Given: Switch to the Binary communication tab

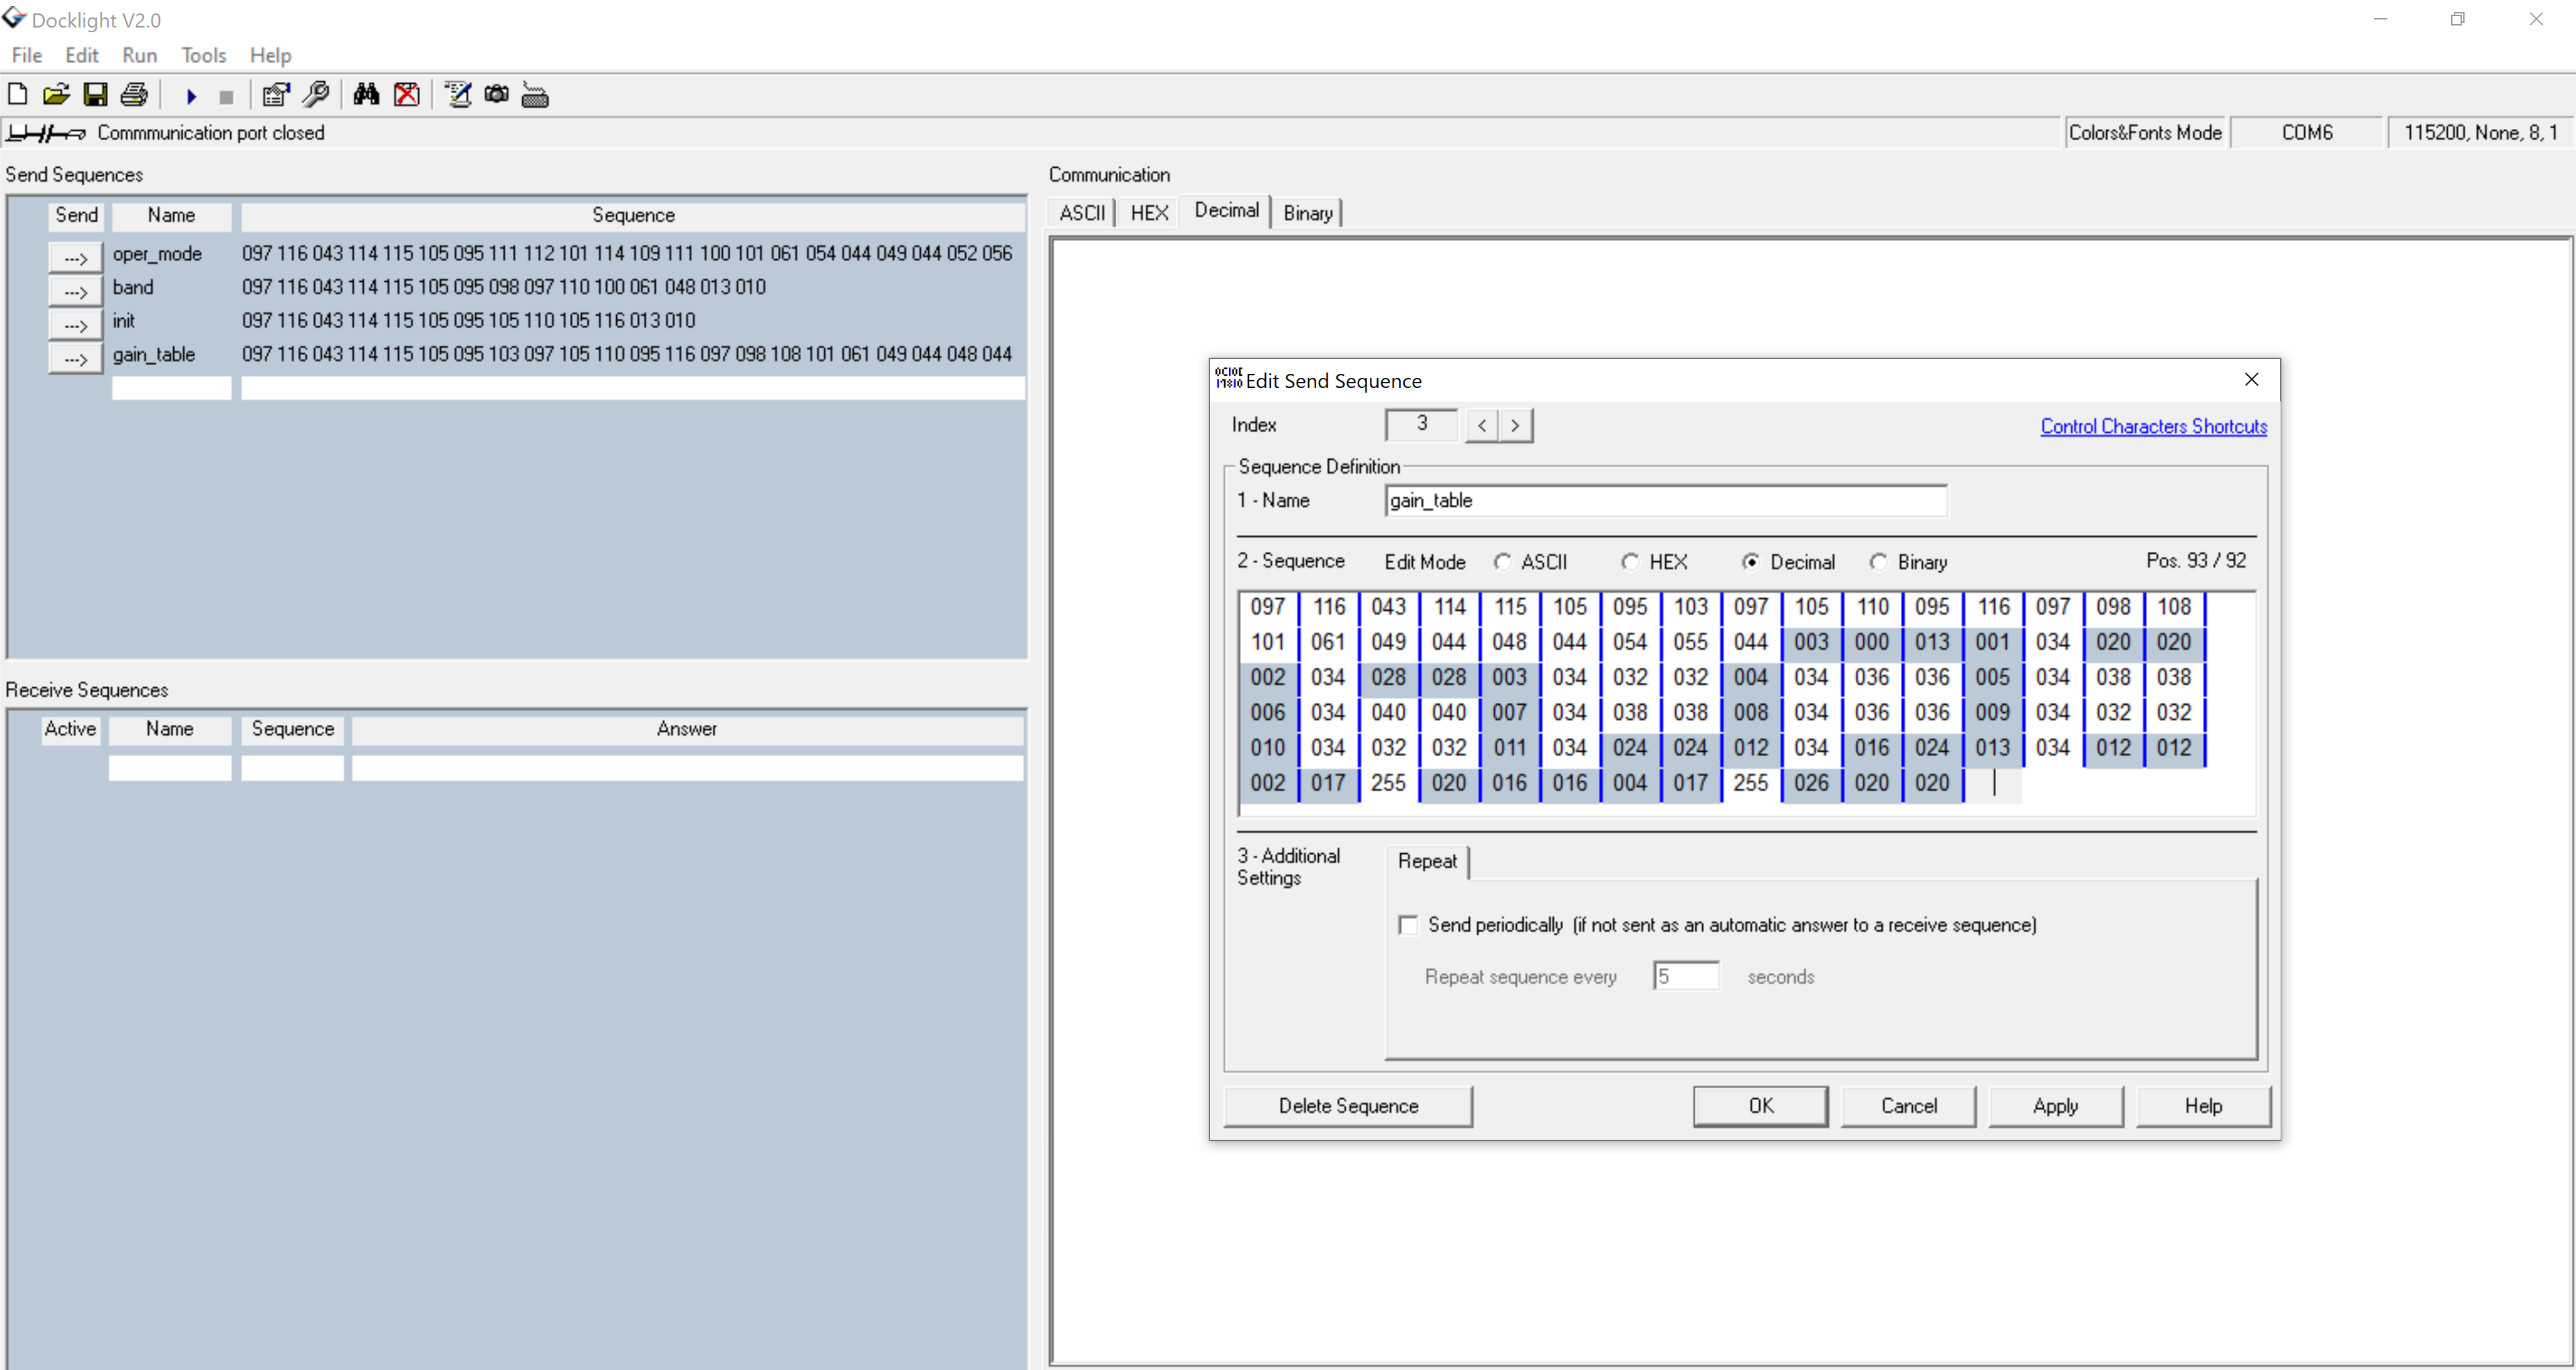Looking at the screenshot, I should coord(1306,212).
